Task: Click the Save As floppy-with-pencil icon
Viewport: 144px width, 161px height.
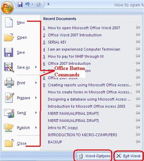Action: (9, 67)
